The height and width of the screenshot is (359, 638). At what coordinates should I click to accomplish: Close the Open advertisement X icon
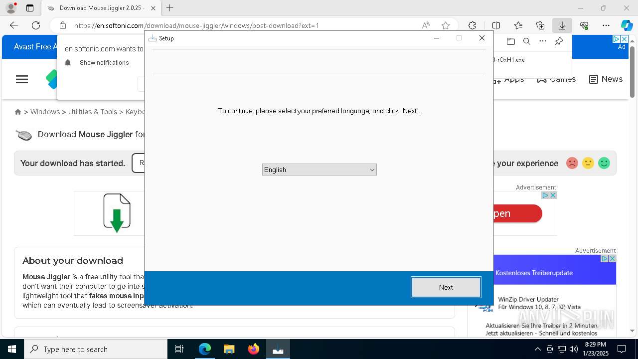[x=553, y=195]
